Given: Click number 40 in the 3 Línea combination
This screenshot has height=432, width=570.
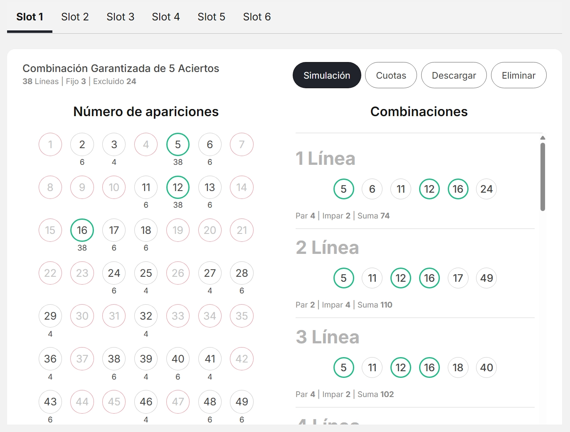Looking at the screenshot, I should (486, 367).
